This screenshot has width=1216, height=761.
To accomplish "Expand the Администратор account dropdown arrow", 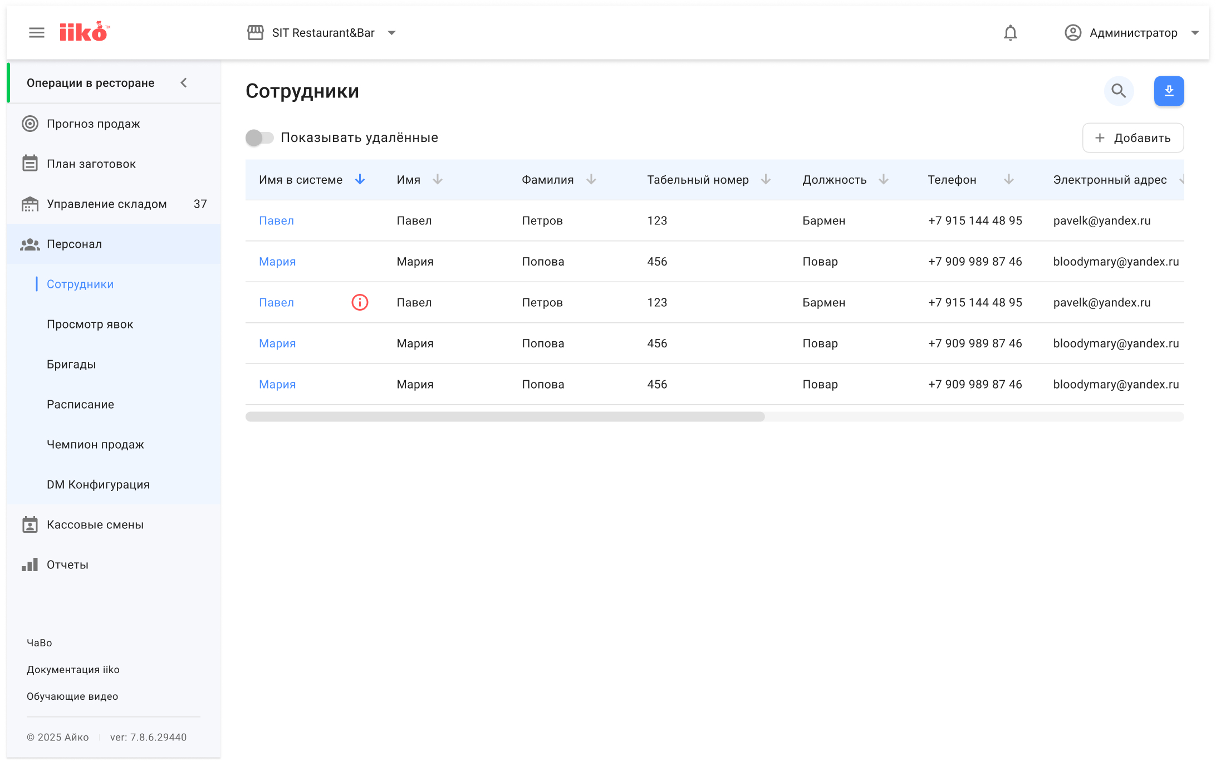I will 1195,33.
